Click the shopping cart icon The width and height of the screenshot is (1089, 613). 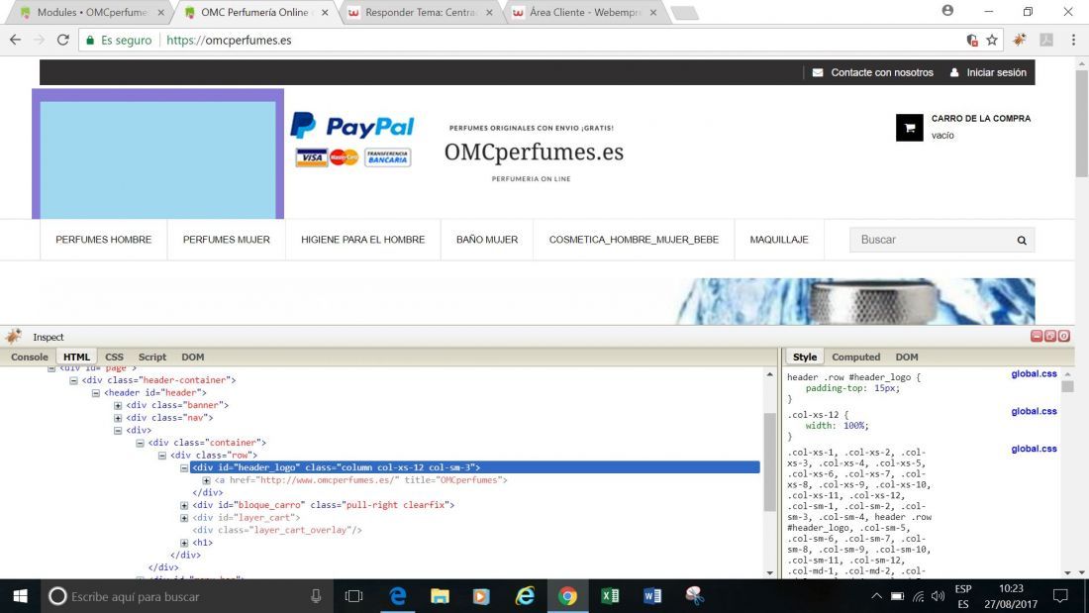[909, 127]
